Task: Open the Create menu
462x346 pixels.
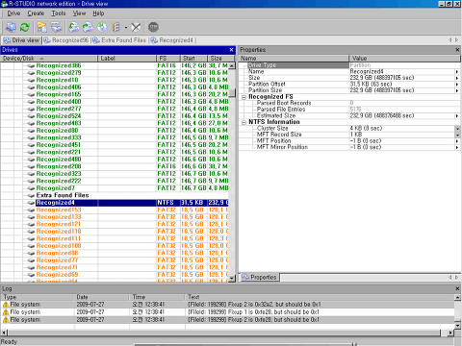Action: [x=36, y=13]
